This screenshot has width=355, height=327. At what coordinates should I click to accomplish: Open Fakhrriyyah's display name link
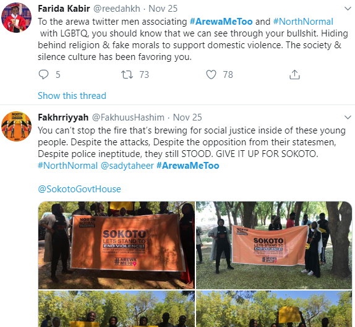(x=63, y=117)
